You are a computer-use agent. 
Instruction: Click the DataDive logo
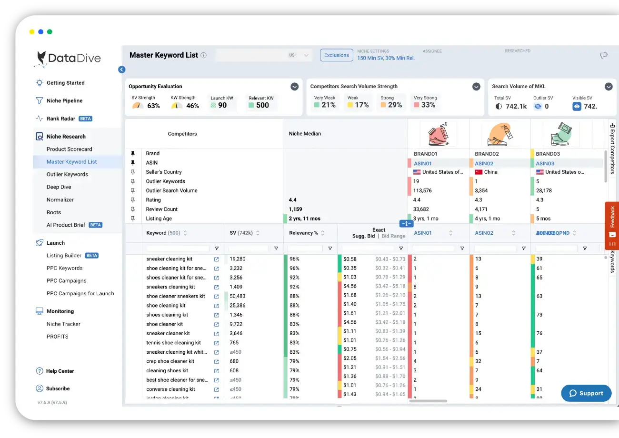click(68, 58)
